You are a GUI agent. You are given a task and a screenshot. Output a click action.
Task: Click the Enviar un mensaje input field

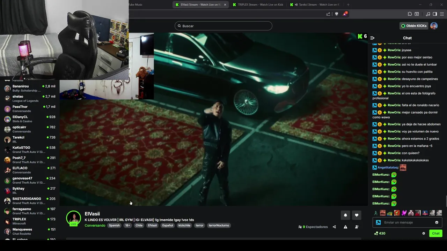[407, 222]
